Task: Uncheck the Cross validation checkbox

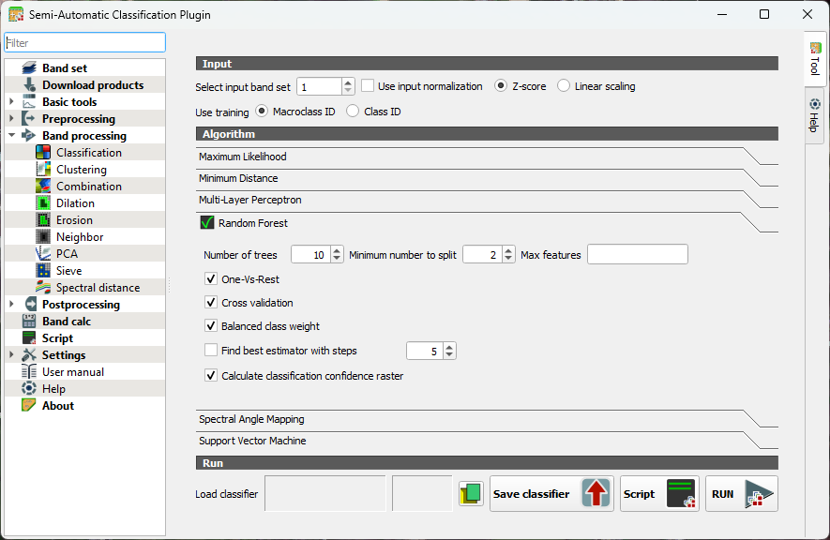Action: pyautogui.click(x=211, y=303)
